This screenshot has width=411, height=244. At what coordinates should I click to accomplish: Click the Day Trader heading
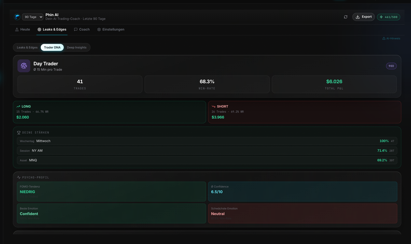46,64
